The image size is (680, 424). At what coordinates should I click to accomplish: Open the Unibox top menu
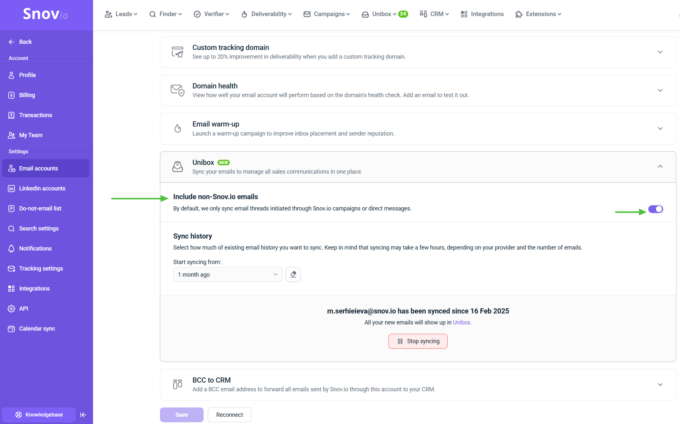pos(379,14)
